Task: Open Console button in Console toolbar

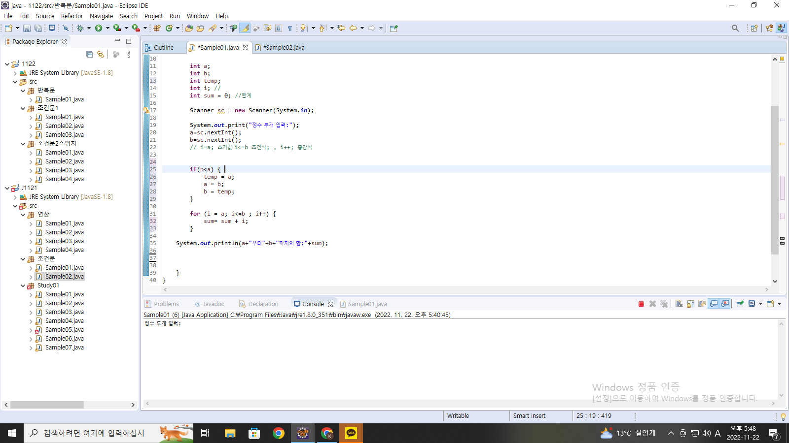Action: coord(771,304)
